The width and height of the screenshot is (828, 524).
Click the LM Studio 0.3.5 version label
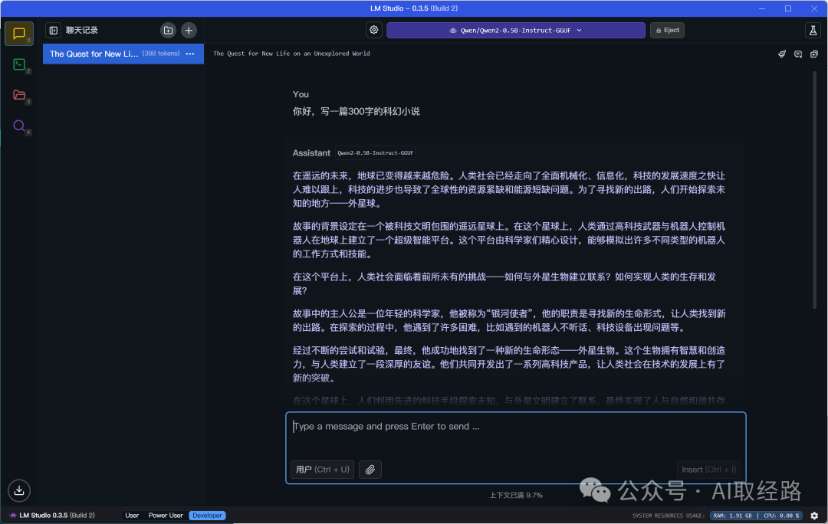click(57, 516)
